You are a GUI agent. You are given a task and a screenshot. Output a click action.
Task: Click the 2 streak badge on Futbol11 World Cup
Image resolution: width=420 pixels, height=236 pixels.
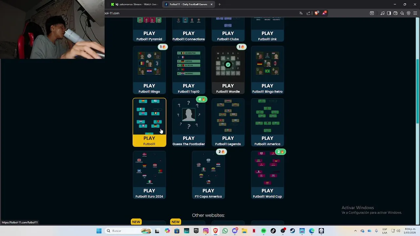click(x=281, y=152)
